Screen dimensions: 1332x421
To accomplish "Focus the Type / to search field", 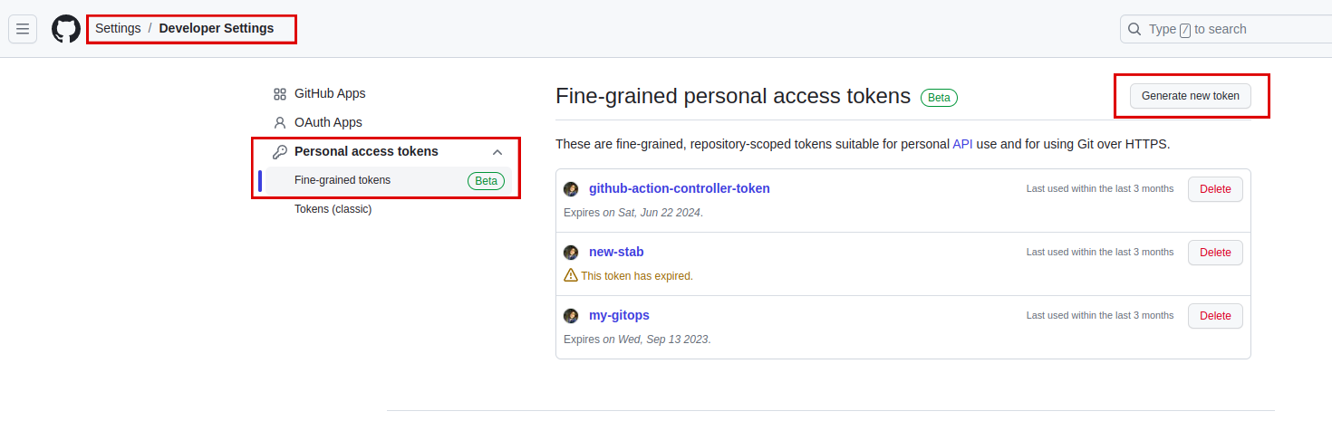I will click(x=1232, y=29).
